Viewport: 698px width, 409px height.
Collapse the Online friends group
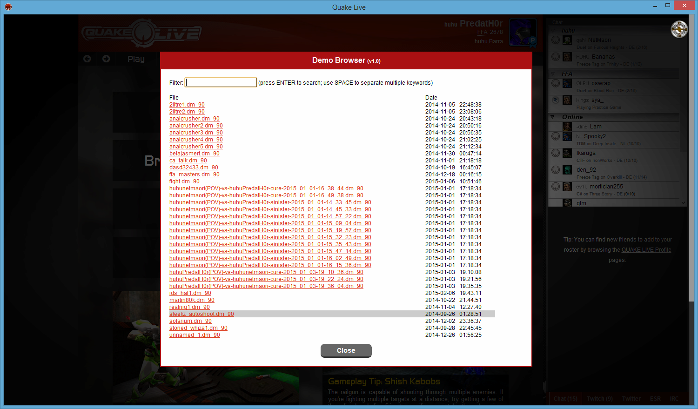pyautogui.click(x=553, y=117)
